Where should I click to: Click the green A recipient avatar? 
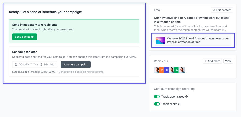pos(177,70)
